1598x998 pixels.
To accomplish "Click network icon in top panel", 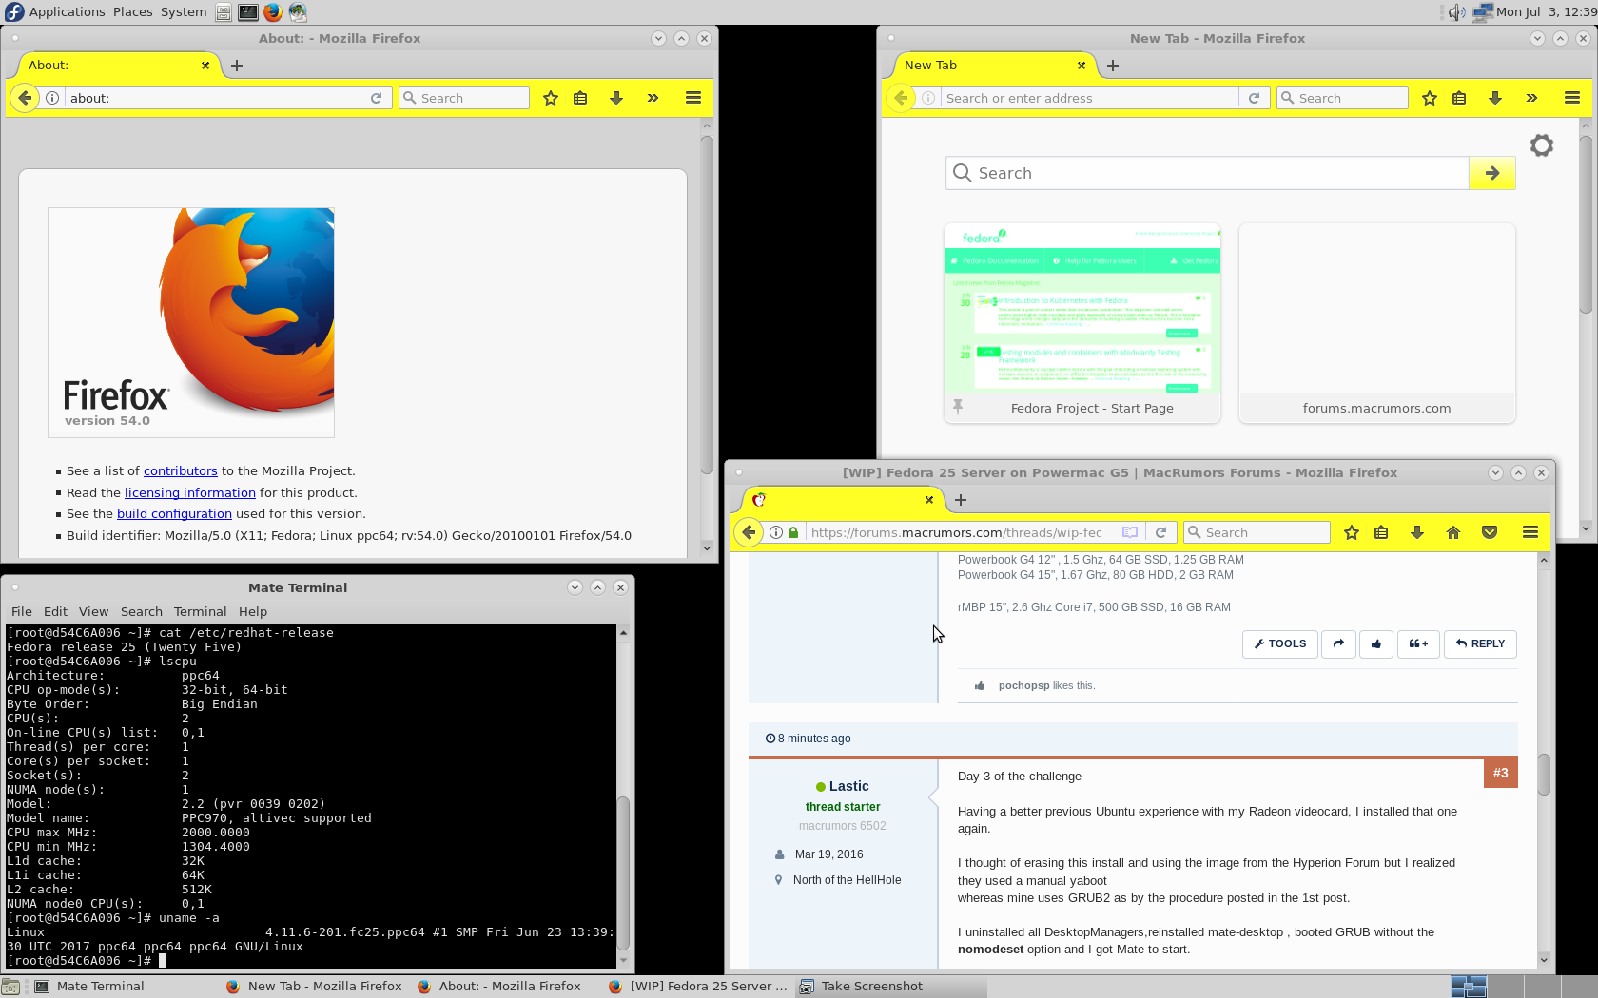I will click(x=1483, y=11).
